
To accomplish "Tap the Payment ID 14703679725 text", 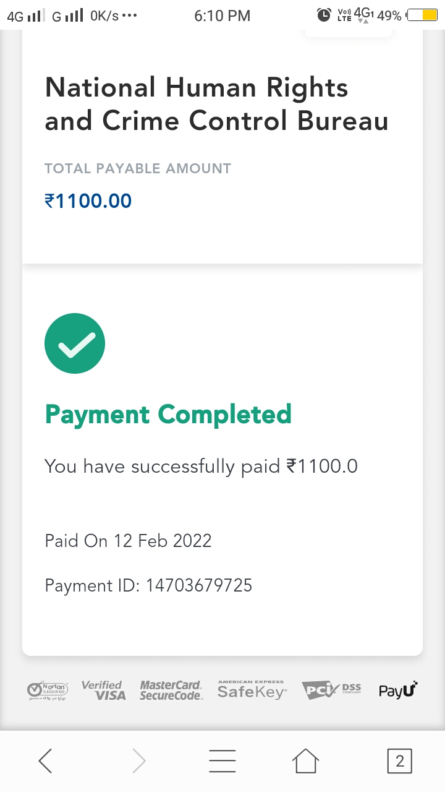I will coord(148,585).
